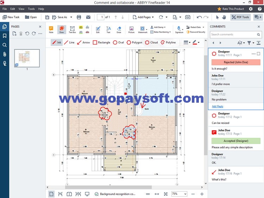Open the Bookmarks sidebar panel
This screenshot has width=264, height=198.
(5, 36)
